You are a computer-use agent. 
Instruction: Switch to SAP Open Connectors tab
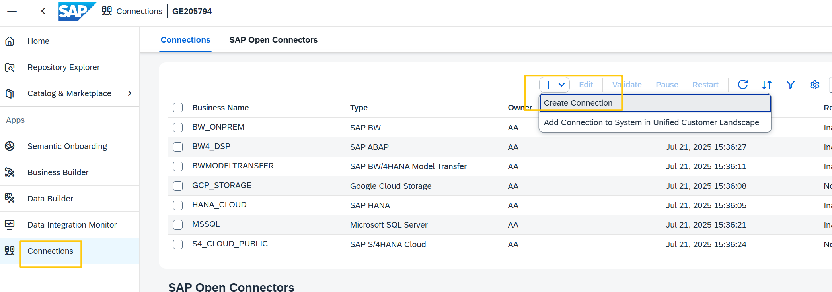[273, 40]
